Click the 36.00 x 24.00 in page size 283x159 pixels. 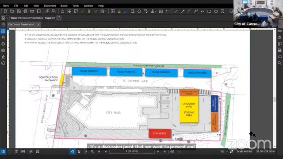[x=265, y=151]
